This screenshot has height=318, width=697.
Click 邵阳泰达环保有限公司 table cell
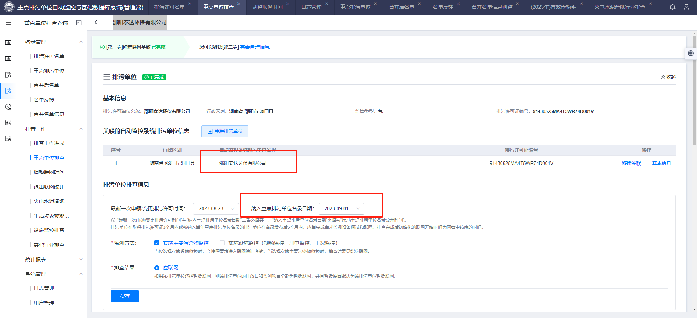click(243, 163)
